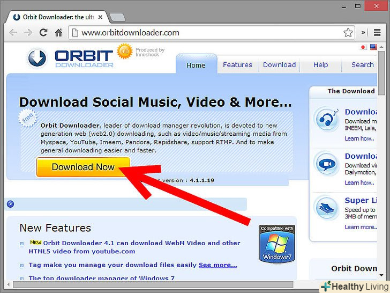The width and height of the screenshot is (390, 293).
Task: Click vertical scrollbar up arrow
Action: click(381, 47)
